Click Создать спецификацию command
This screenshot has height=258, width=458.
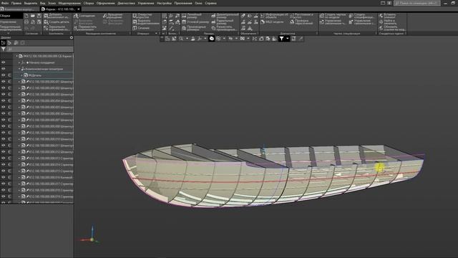pyautogui.click(x=362, y=16)
